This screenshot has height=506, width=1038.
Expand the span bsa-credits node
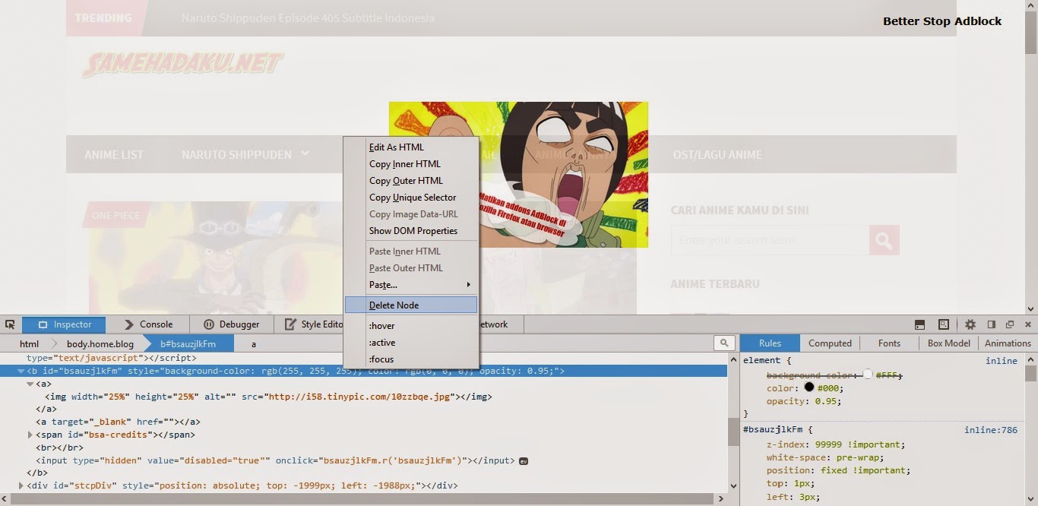click(30, 435)
